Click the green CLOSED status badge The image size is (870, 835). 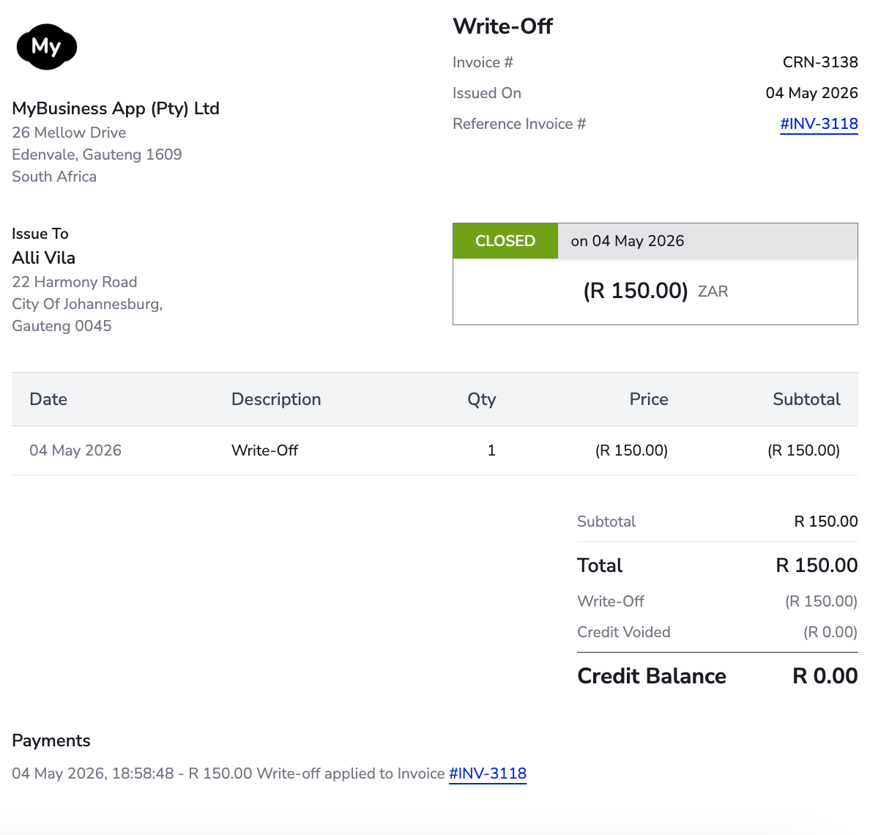(505, 241)
